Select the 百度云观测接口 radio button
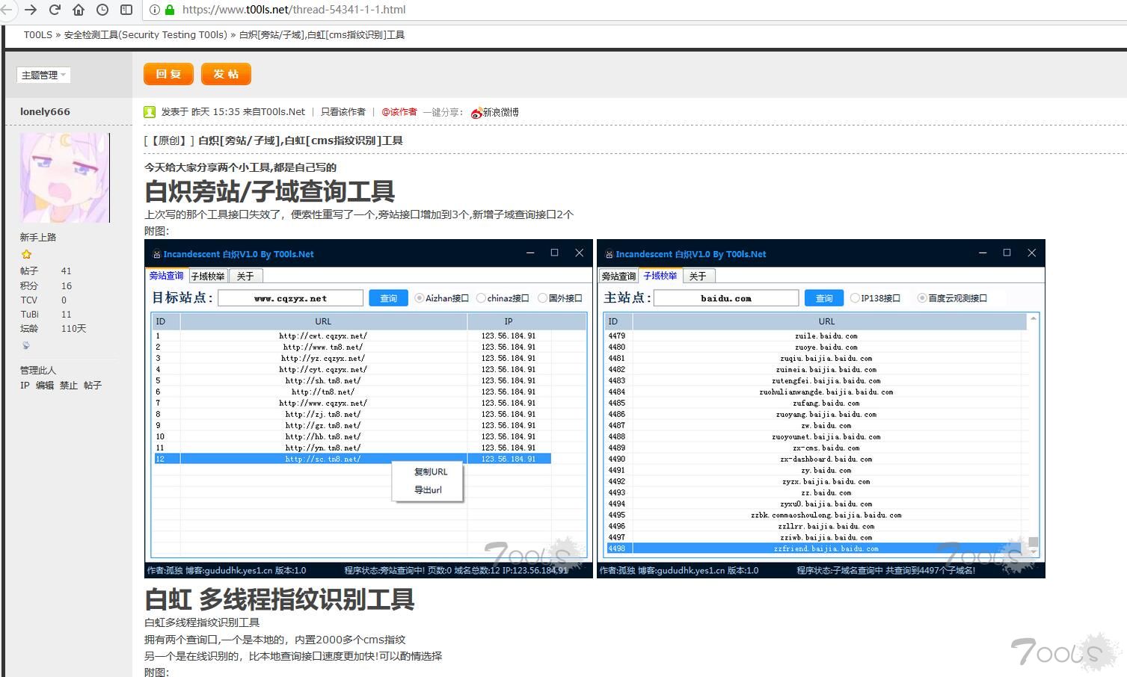 coord(922,298)
